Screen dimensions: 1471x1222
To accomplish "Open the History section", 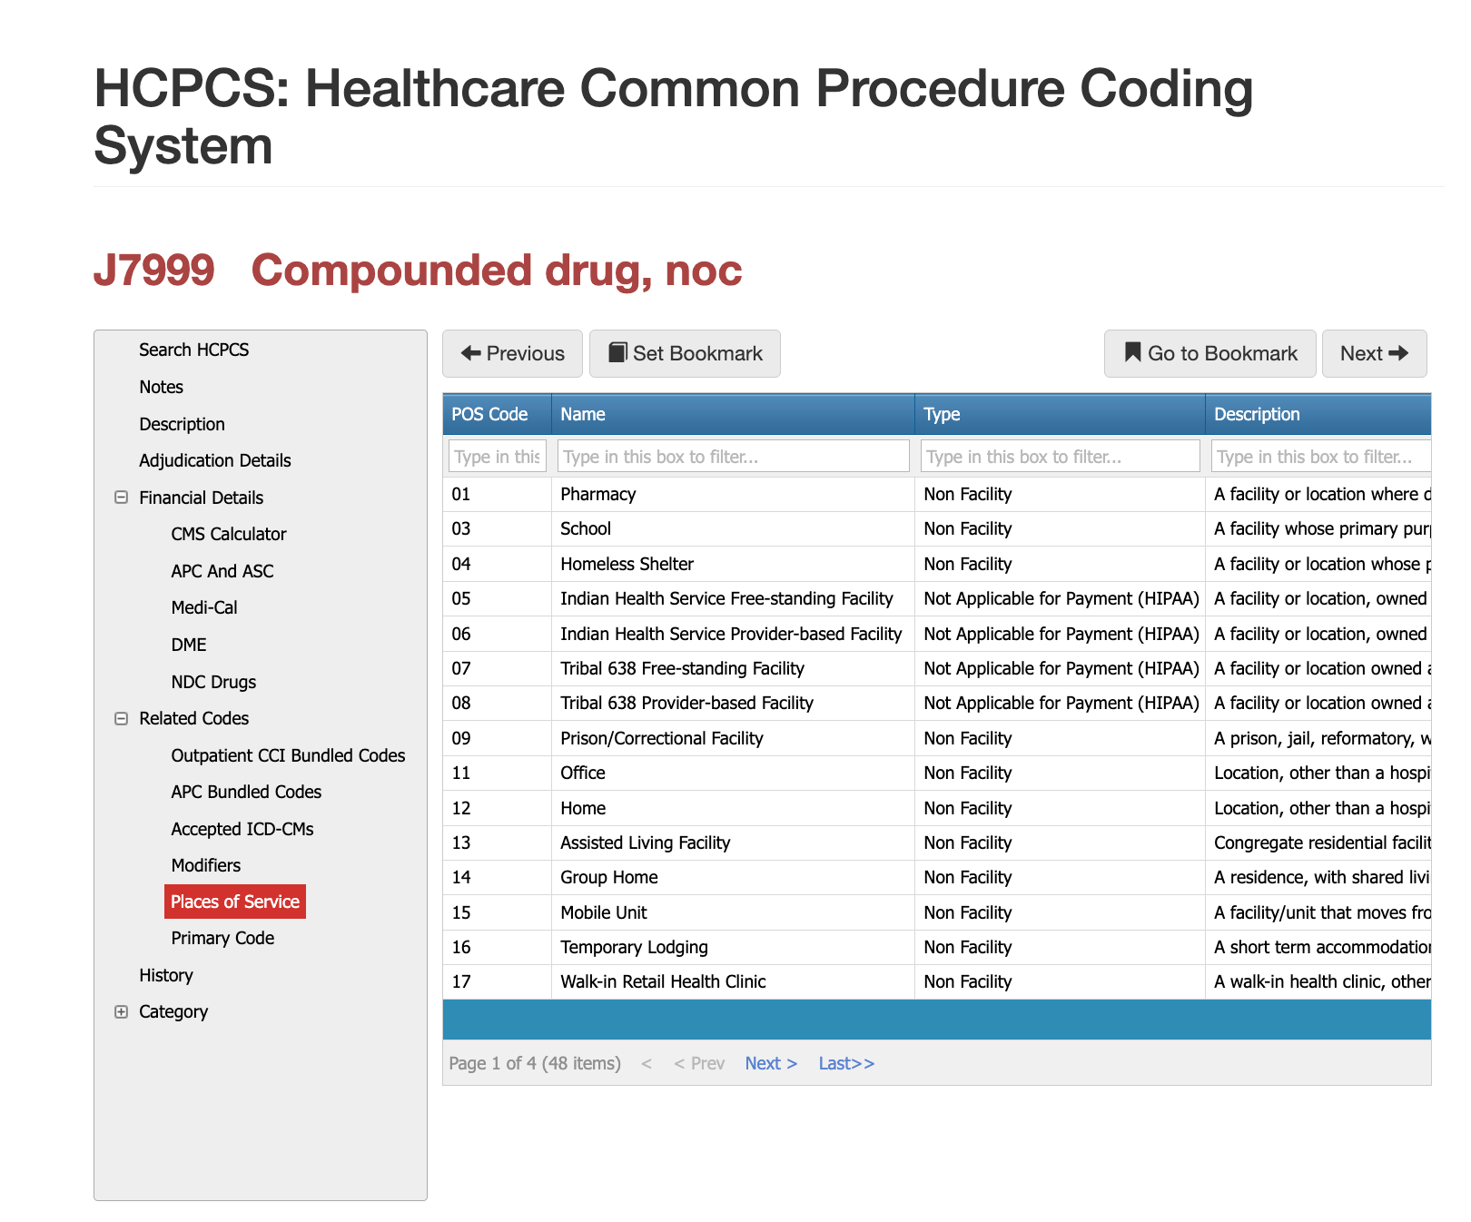I will coord(165,975).
